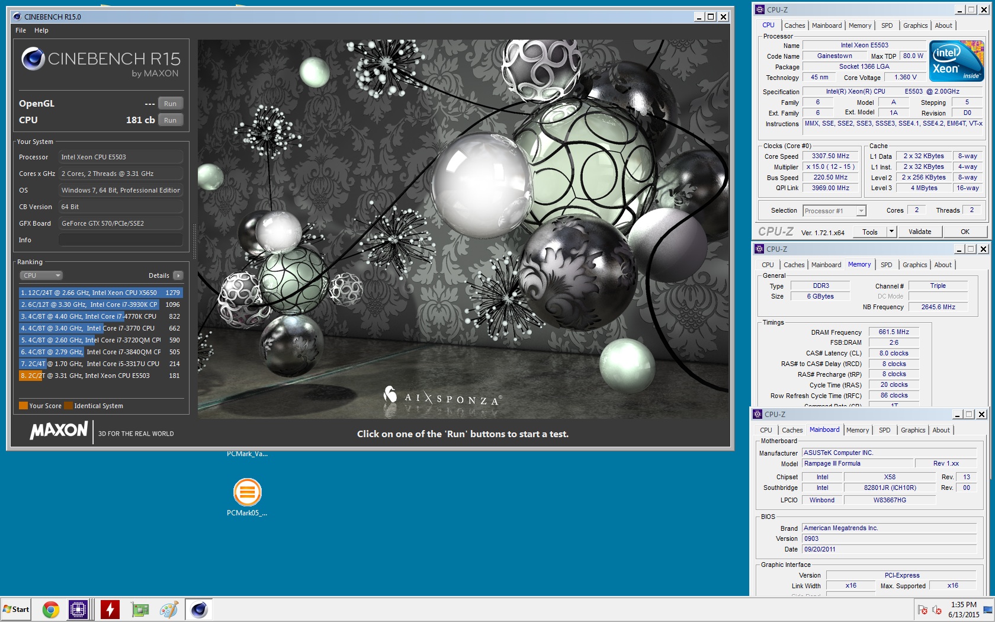Screen dimensions: 995x622
Task: Open the green hardware monitor taskbar icon
Action: (140, 609)
